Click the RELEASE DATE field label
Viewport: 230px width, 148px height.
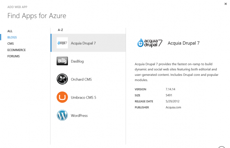click(144, 101)
